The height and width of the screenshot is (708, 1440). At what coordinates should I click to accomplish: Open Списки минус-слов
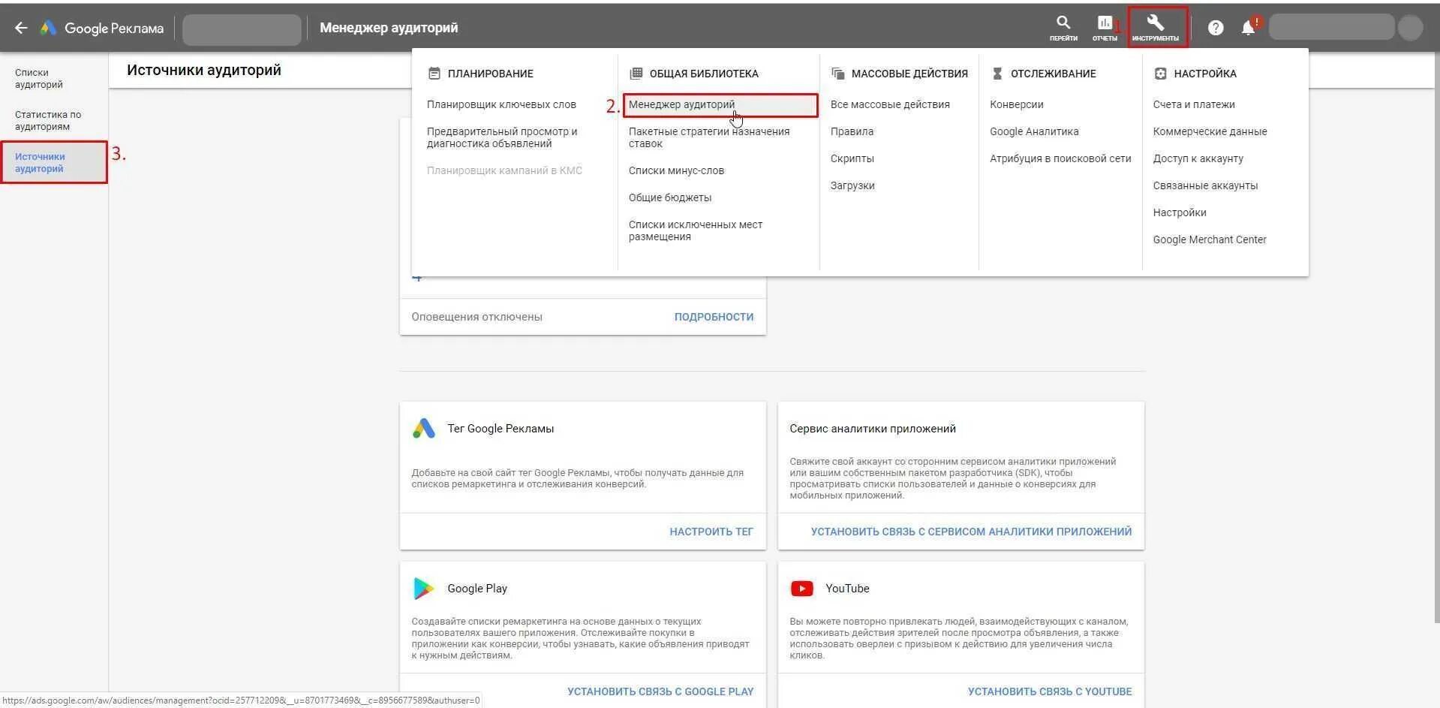pyautogui.click(x=676, y=170)
